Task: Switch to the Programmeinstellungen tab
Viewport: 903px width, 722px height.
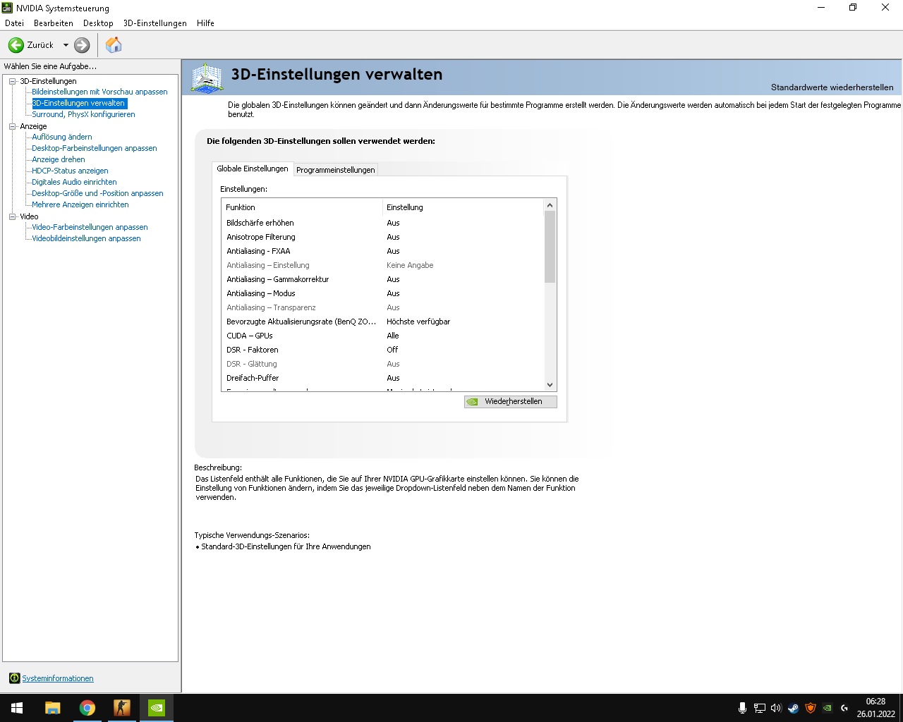Action: coord(335,170)
